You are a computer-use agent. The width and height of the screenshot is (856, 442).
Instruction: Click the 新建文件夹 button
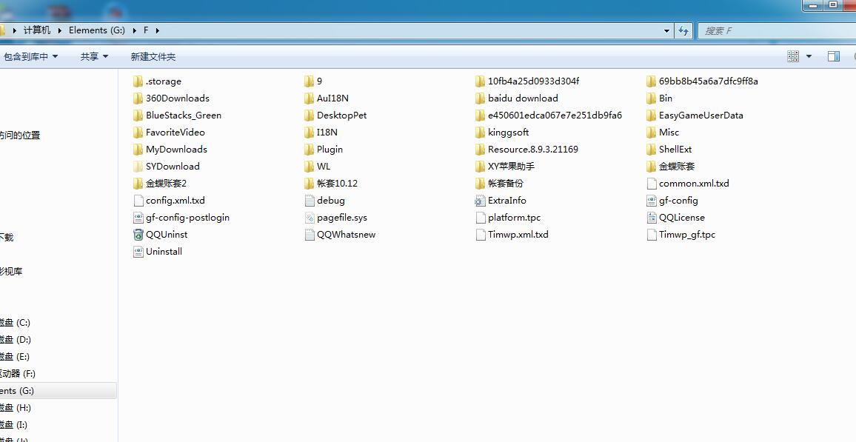(153, 56)
